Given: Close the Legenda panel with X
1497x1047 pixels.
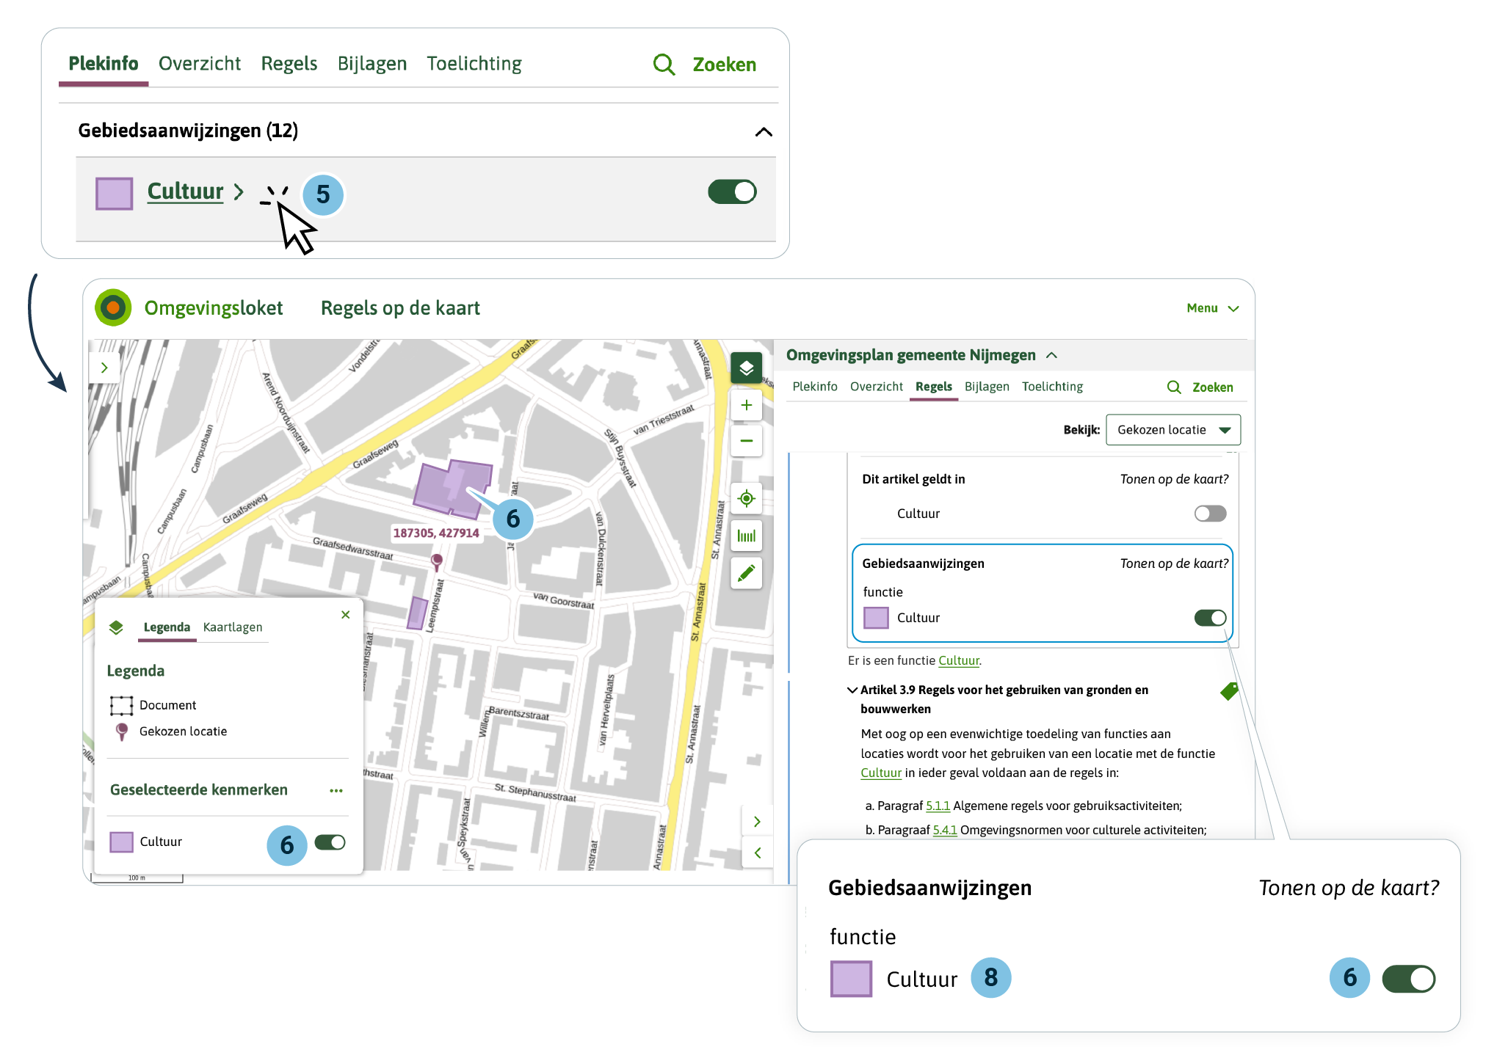Looking at the screenshot, I should (345, 615).
